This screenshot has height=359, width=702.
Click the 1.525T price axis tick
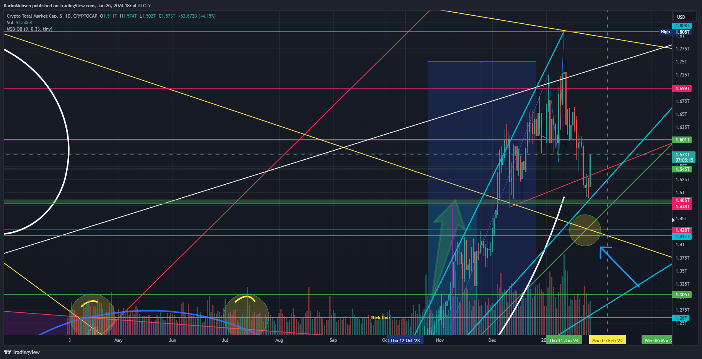click(682, 180)
